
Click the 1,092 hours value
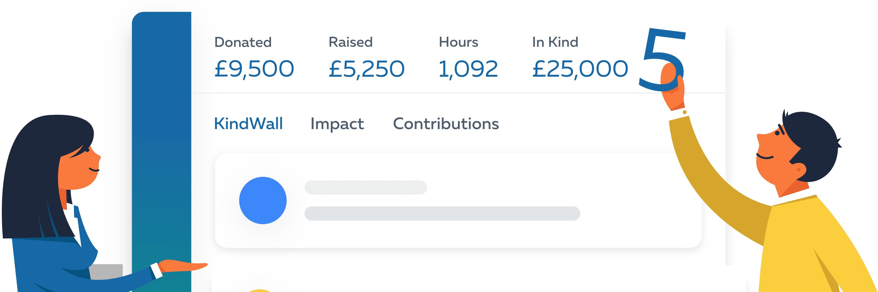pos(468,69)
